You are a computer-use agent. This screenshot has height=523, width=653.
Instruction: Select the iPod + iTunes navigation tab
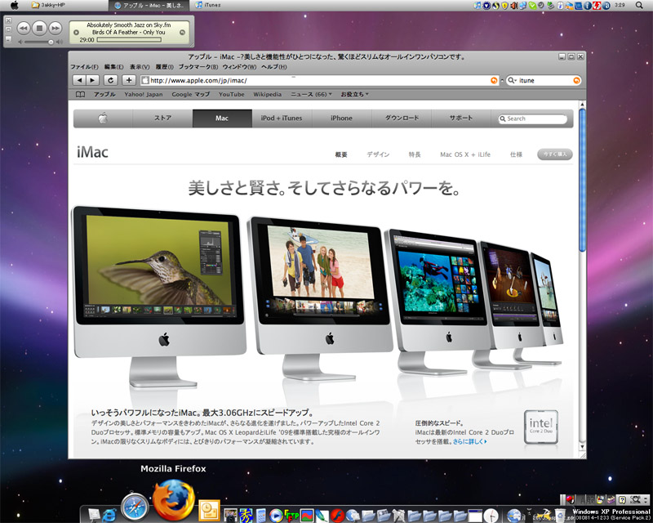pyautogui.click(x=282, y=118)
